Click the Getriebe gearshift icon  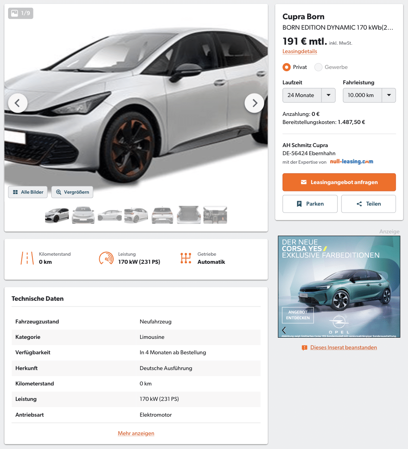pos(186,258)
